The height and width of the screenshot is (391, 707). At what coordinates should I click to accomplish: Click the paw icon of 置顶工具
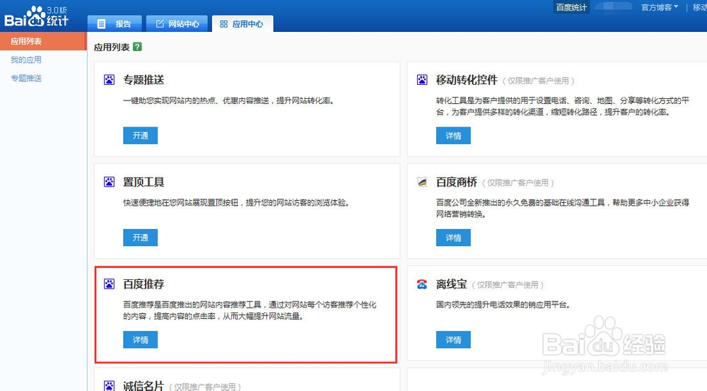pyautogui.click(x=109, y=182)
